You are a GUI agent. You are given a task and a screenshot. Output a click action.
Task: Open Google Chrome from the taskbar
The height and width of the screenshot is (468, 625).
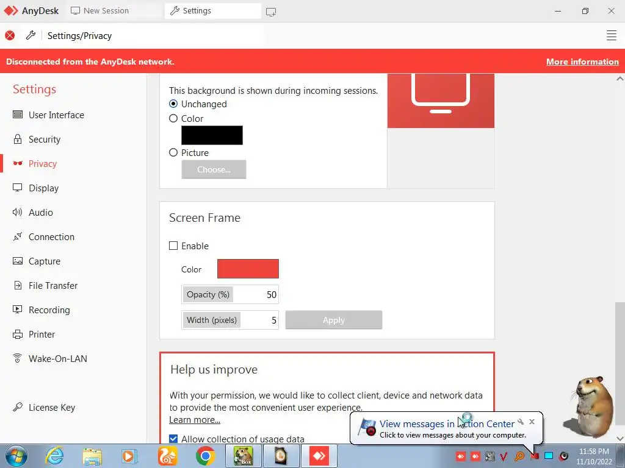pos(205,456)
